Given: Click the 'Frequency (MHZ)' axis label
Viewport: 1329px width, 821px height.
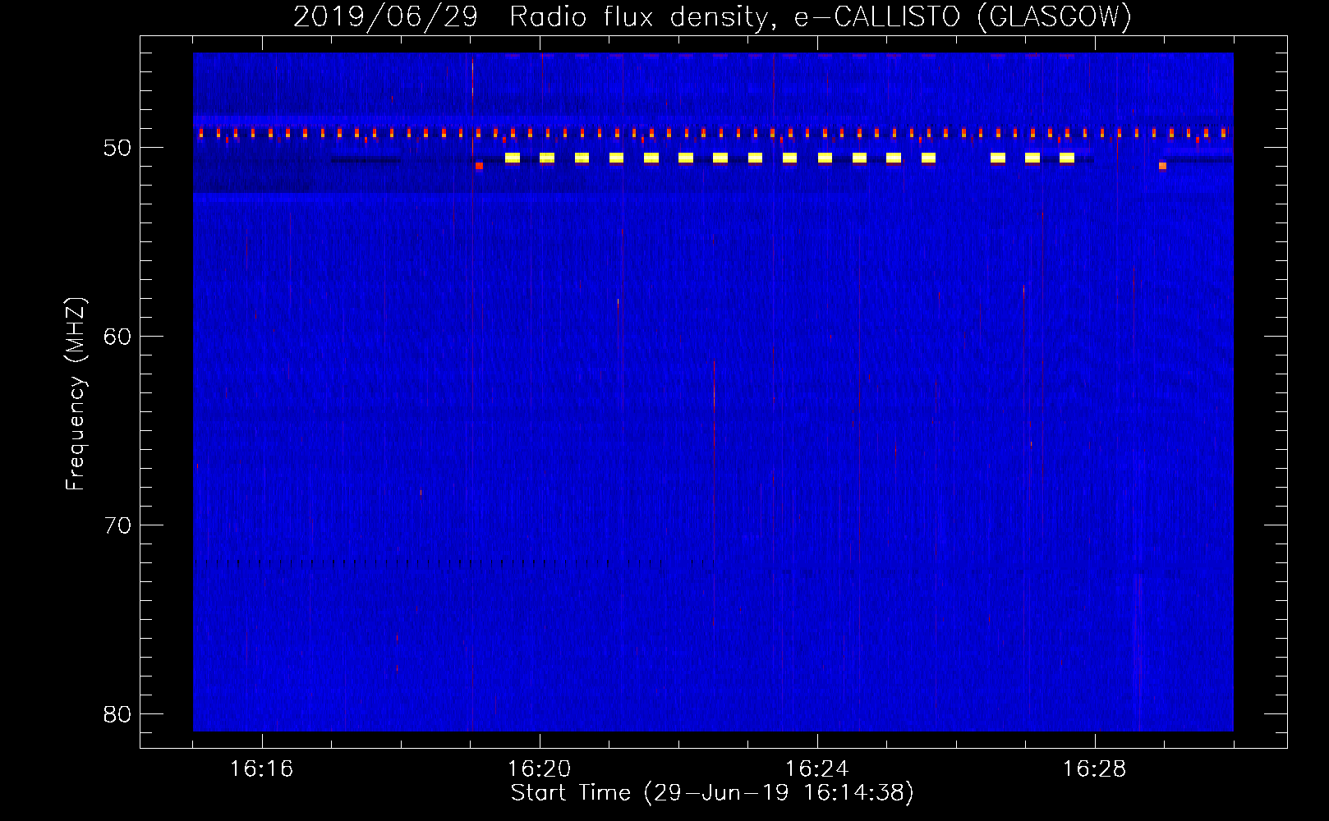Looking at the screenshot, I should click(x=76, y=394).
